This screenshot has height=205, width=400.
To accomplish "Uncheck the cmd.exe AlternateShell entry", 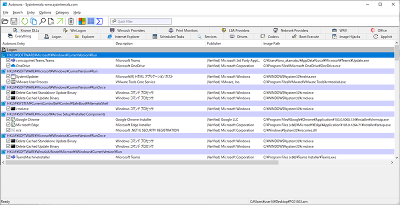I will pos(8,108).
